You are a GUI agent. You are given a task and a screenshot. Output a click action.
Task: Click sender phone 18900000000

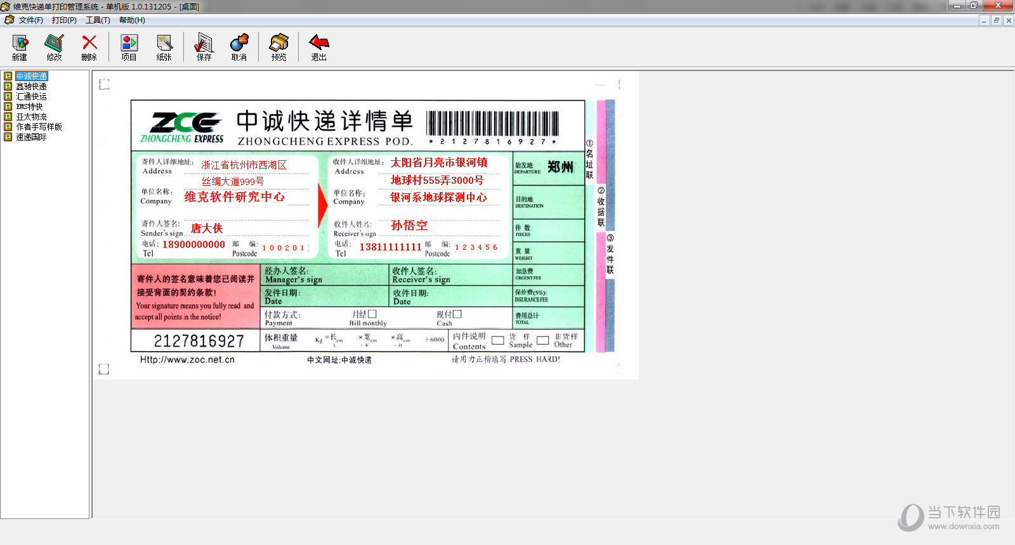[193, 245]
